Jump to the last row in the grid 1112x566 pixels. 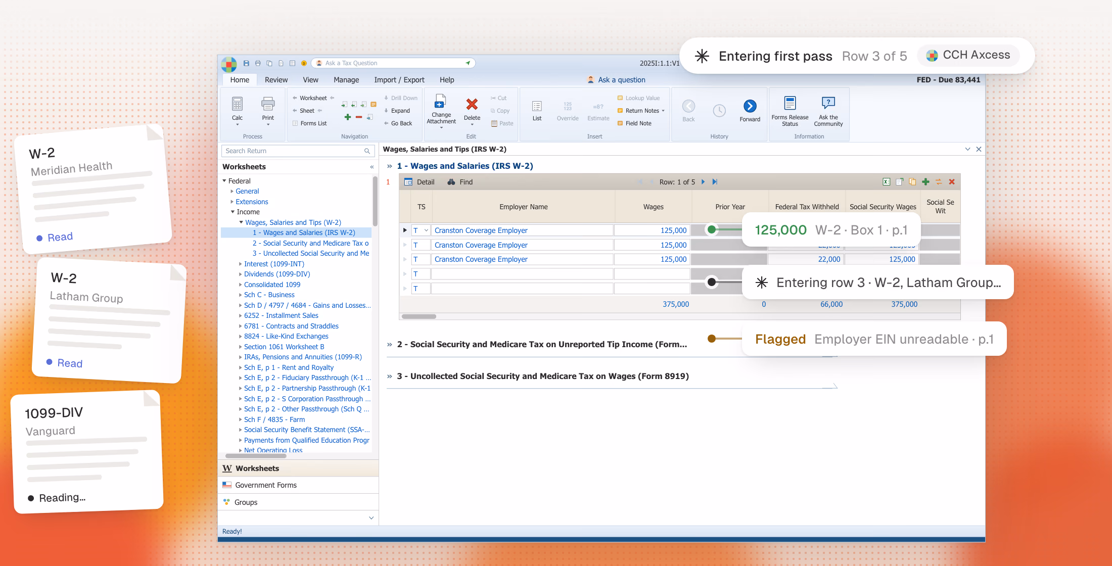pos(715,182)
